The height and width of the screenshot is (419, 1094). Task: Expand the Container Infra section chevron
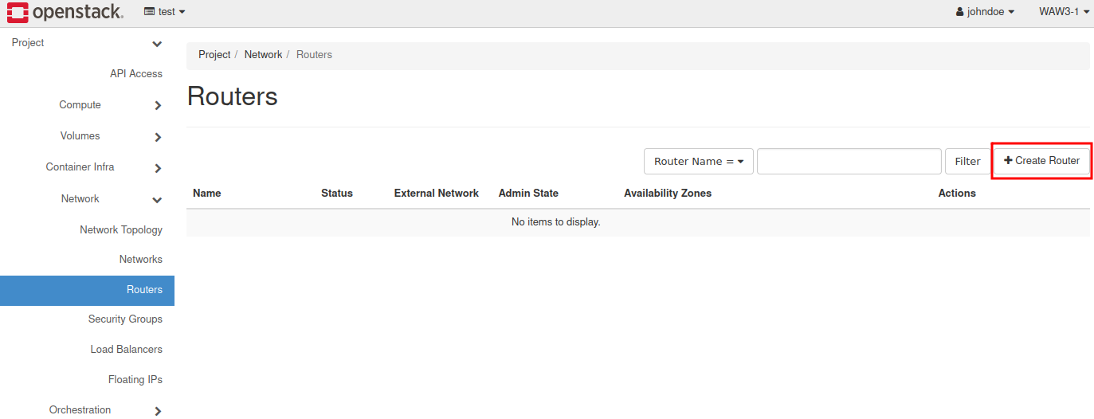click(158, 168)
